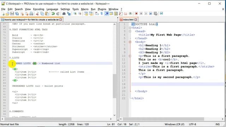Open the Window menu
This screenshot has width=226, height=127.
[x=113, y=9]
